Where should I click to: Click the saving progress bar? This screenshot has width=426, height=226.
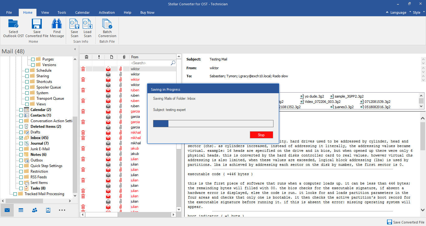(213, 123)
